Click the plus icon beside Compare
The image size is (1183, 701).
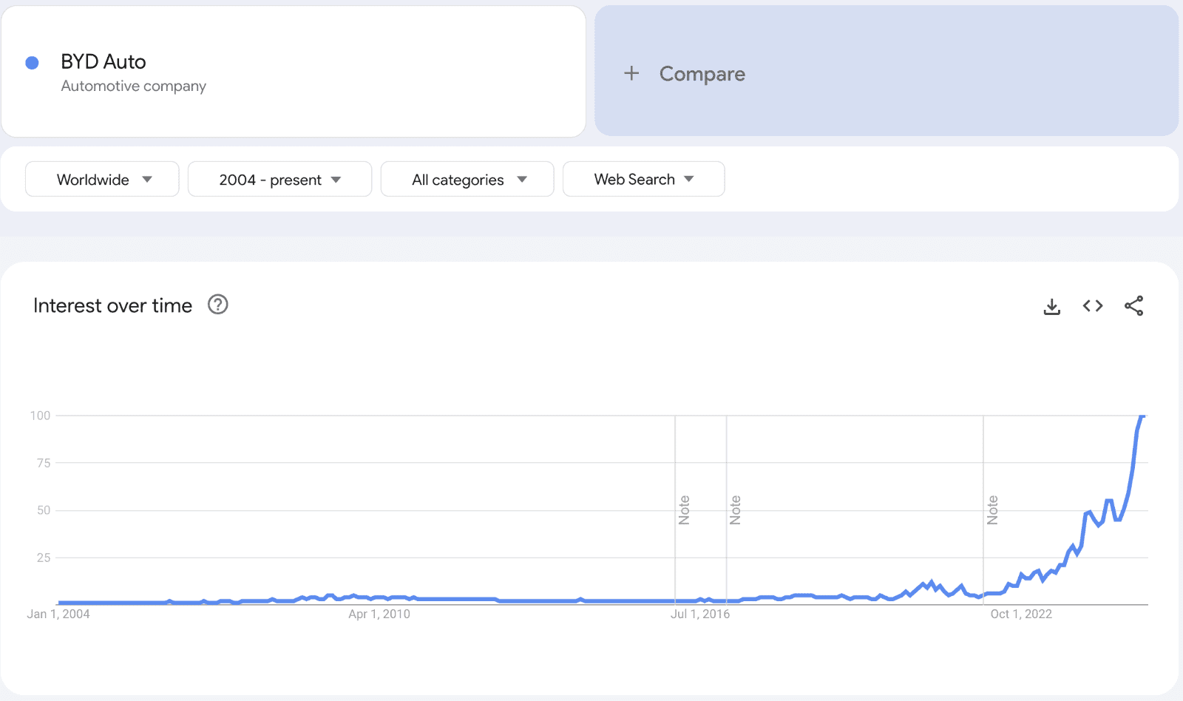tap(631, 73)
